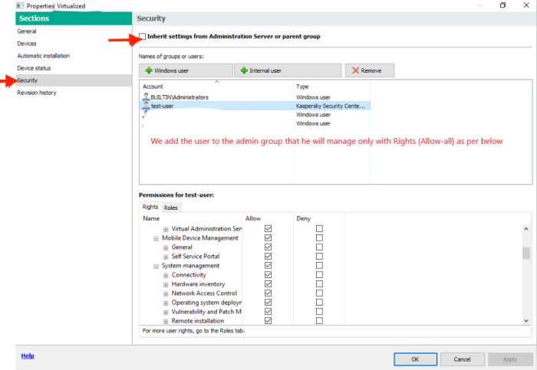Restore down the Properties window
This screenshot has height=370, width=537.
(502, 5)
